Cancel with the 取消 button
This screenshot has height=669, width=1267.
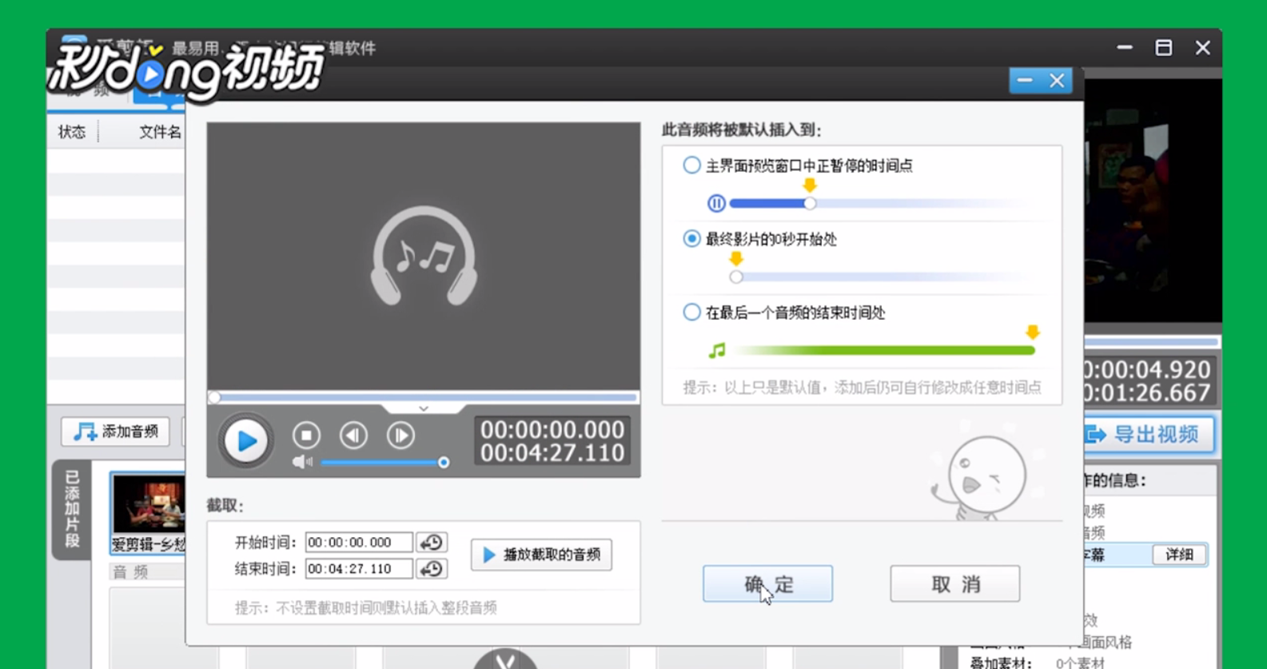coord(955,584)
